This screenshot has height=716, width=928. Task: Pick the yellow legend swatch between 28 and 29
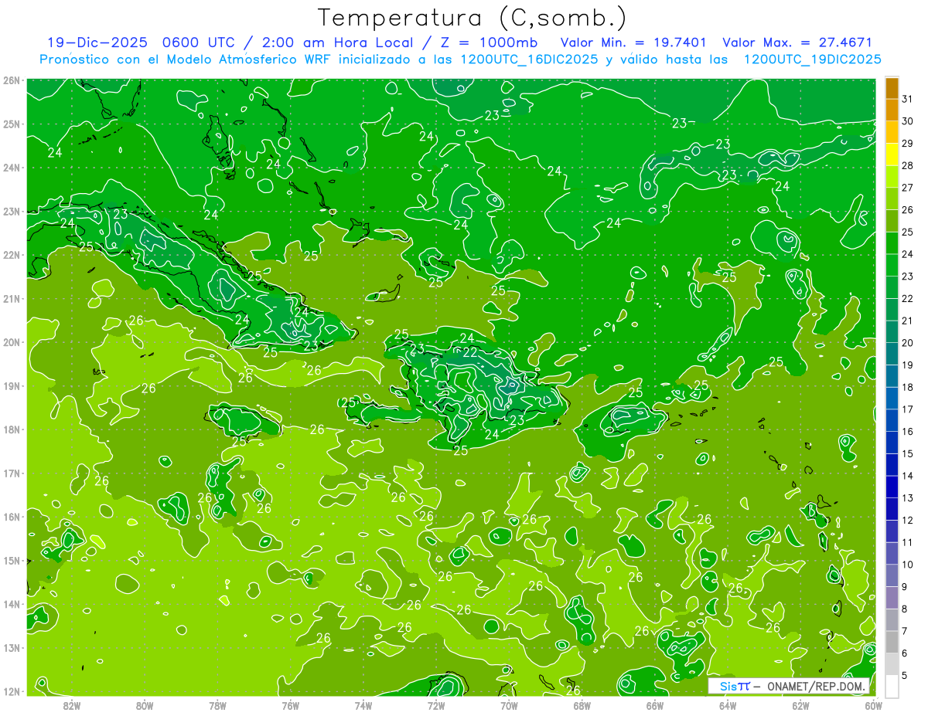click(892, 154)
